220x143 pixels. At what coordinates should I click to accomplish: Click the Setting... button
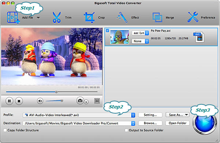(150, 115)
